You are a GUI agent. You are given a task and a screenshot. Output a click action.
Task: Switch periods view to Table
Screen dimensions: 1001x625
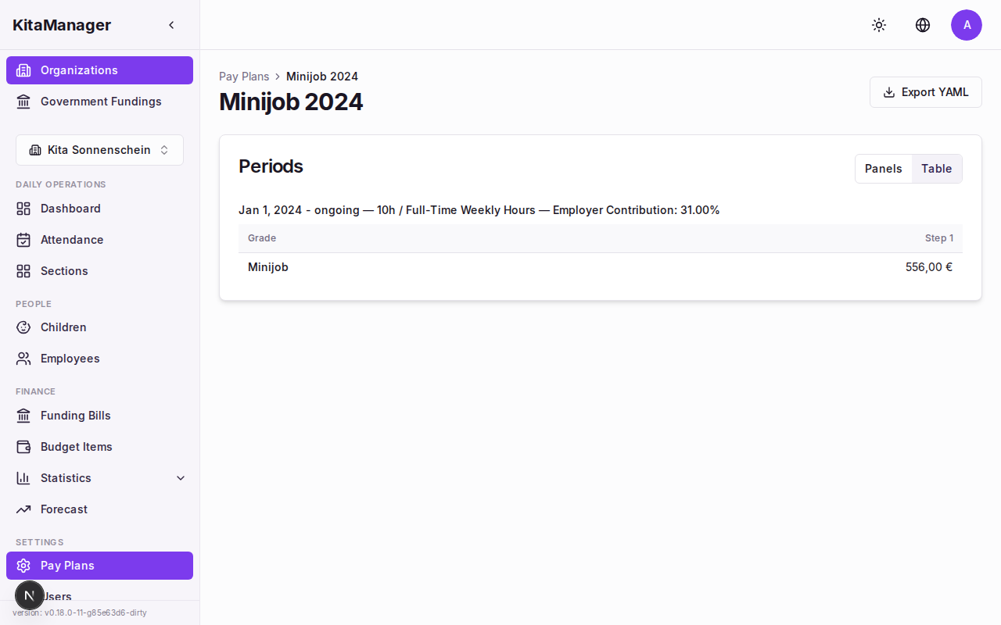936,169
